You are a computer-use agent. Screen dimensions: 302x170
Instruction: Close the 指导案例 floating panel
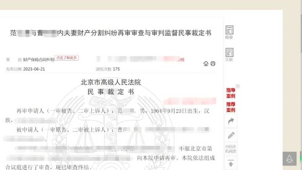(238, 86)
